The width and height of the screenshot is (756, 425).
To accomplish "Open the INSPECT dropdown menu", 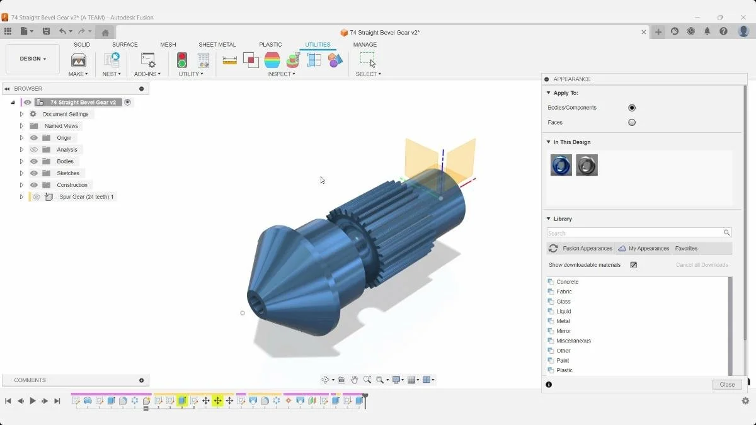I will [x=281, y=74].
